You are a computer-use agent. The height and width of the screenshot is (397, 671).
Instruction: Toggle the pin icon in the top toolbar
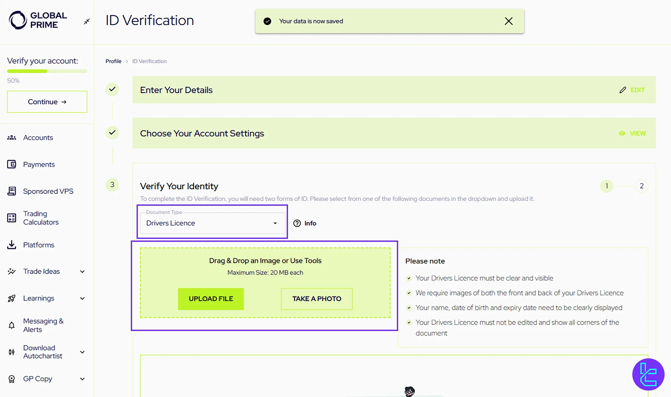click(x=87, y=21)
